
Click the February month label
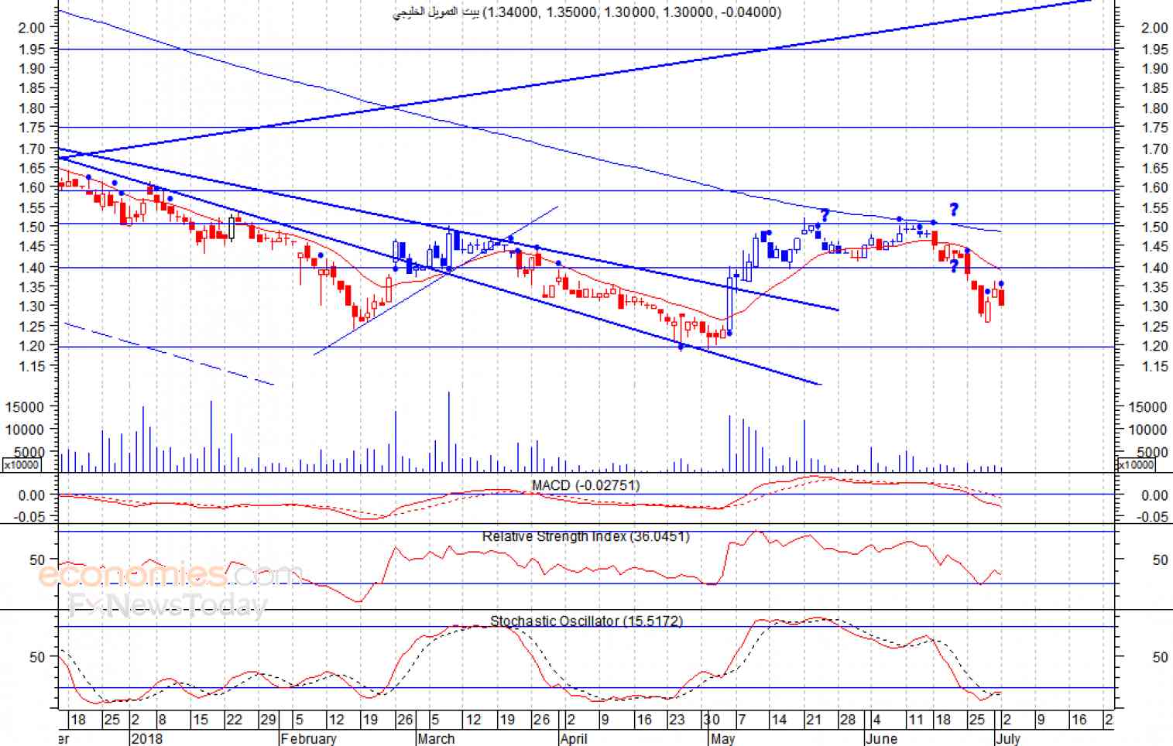pos(308,738)
